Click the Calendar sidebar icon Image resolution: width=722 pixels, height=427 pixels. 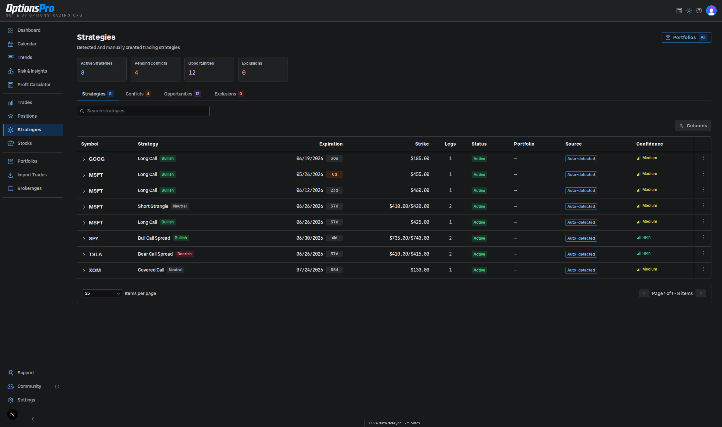pyautogui.click(x=11, y=44)
